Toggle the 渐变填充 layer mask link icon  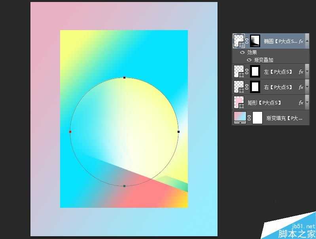pyautogui.click(x=249, y=118)
